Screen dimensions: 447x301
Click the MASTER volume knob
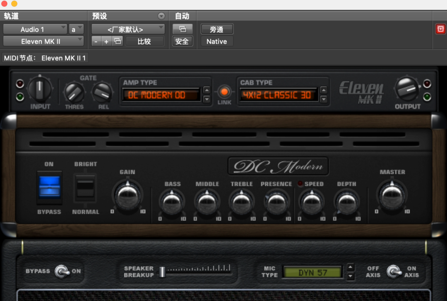[x=392, y=196]
